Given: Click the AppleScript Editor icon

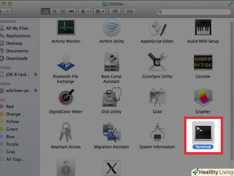Looking at the screenshot, I should click(x=157, y=27).
